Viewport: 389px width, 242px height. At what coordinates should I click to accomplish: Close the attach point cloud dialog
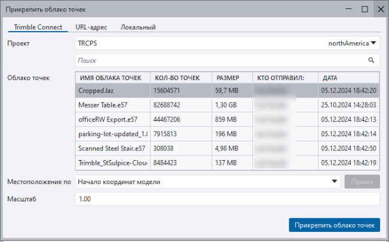tap(380, 10)
